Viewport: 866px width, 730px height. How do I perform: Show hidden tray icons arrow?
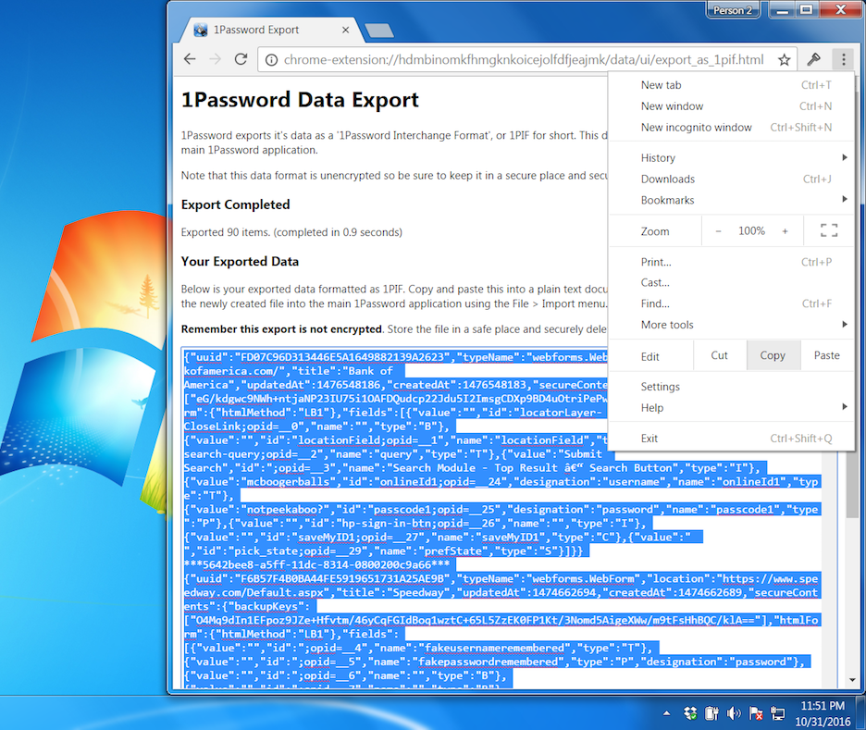(667, 713)
